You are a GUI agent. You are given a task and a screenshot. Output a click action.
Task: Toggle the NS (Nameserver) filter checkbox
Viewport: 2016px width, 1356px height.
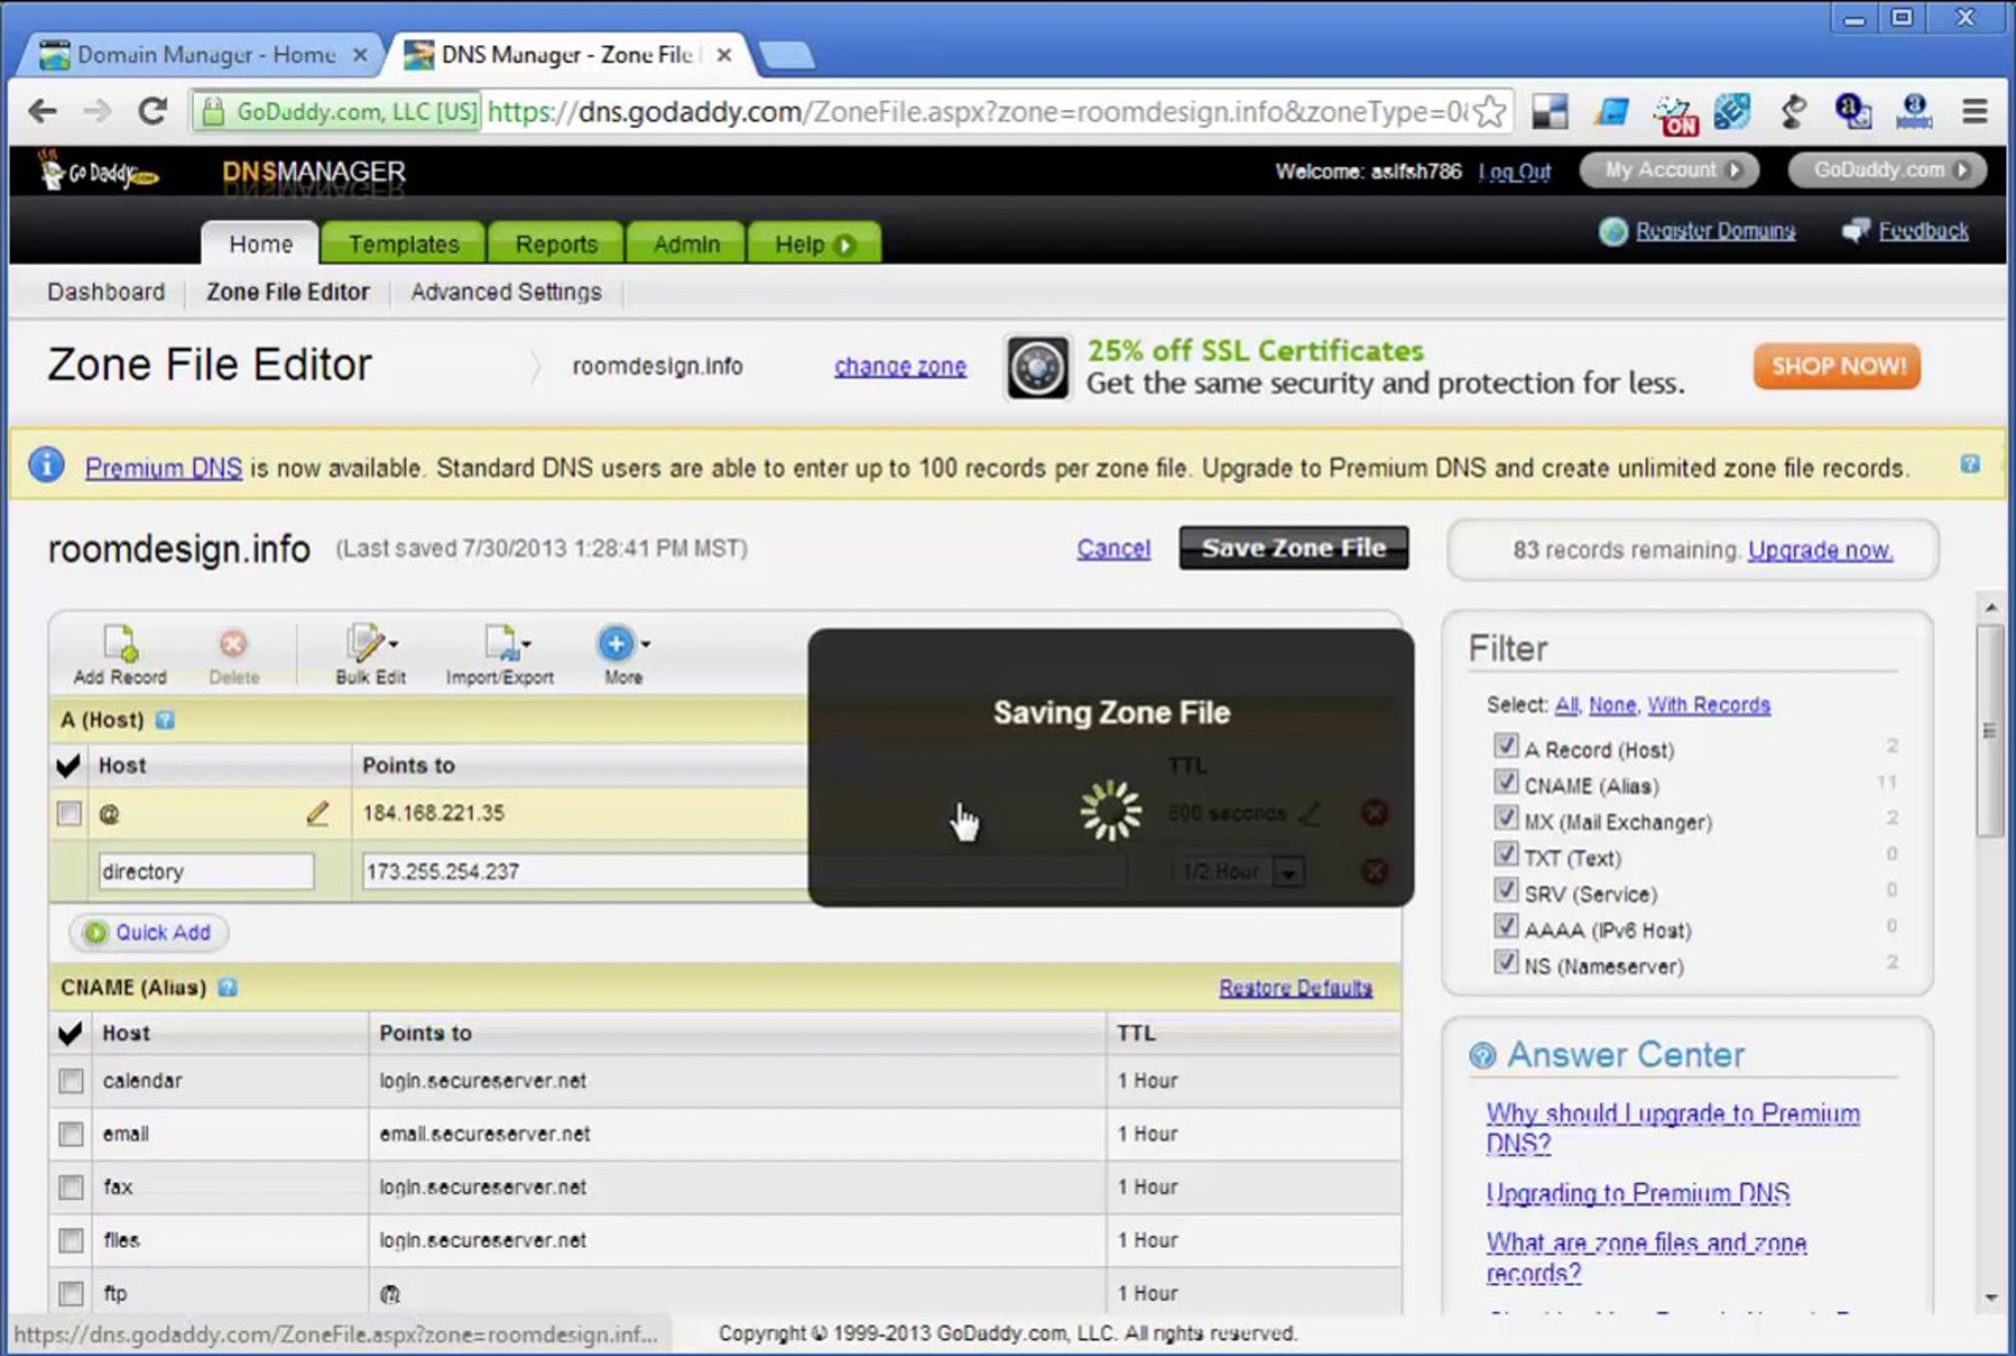pyautogui.click(x=1505, y=963)
